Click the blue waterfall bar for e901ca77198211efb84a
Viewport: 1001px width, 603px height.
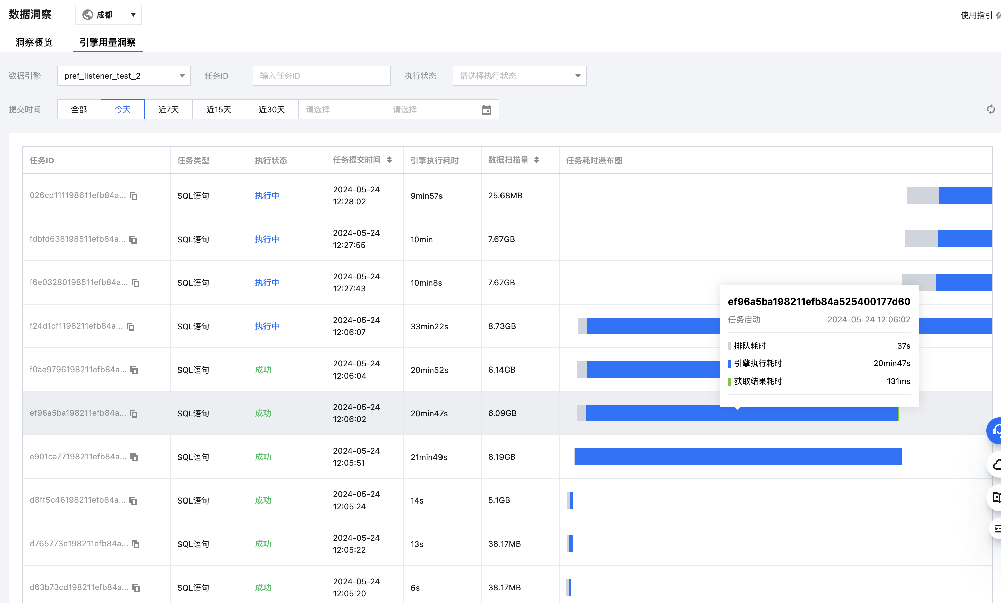(738, 457)
